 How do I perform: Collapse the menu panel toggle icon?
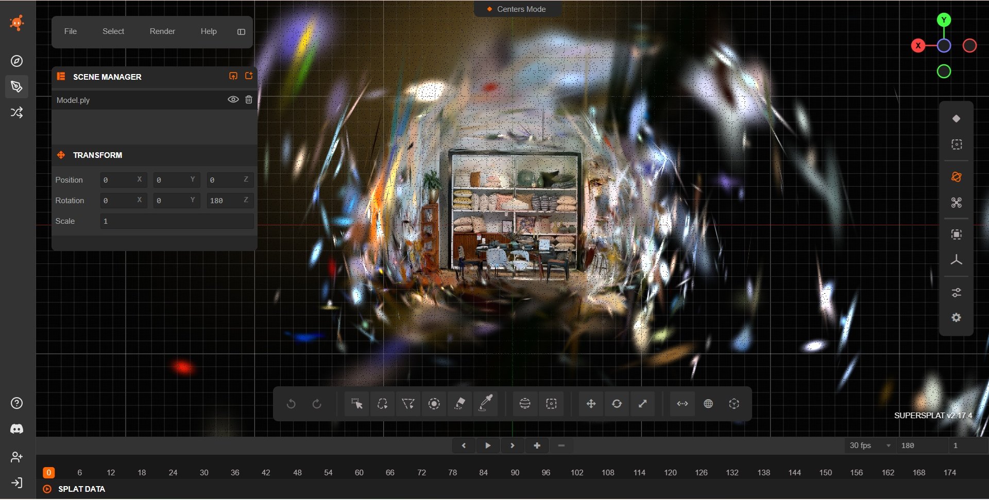point(241,32)
